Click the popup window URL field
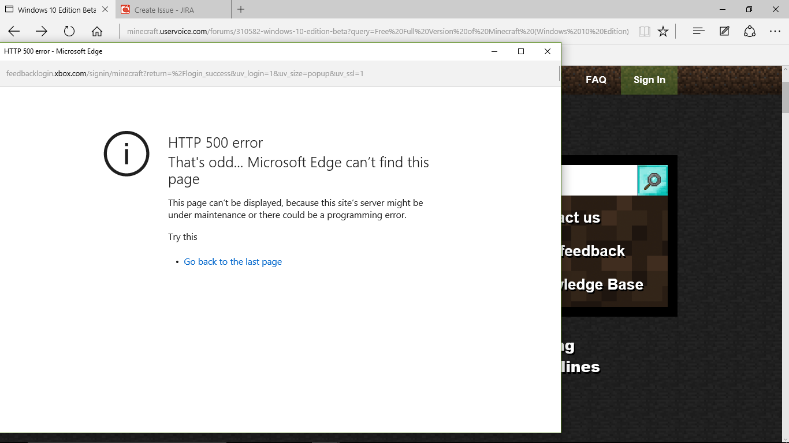This screenshot has height=443, width=789. [x=185, y=73]
